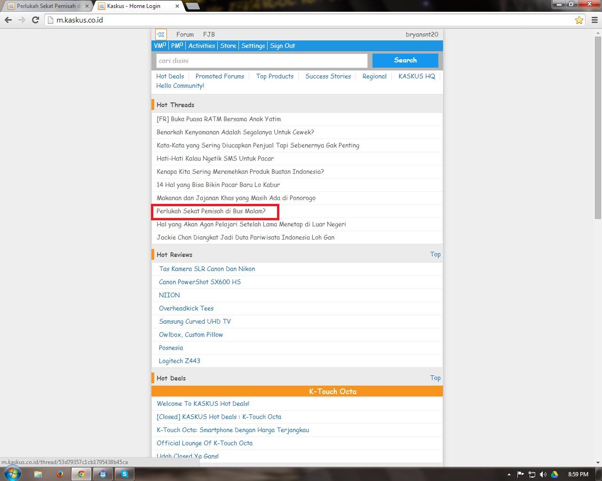
Task: Open thread 'Perlukah Sekat Pemisah di Bus Malam?'
Action: 211,211
